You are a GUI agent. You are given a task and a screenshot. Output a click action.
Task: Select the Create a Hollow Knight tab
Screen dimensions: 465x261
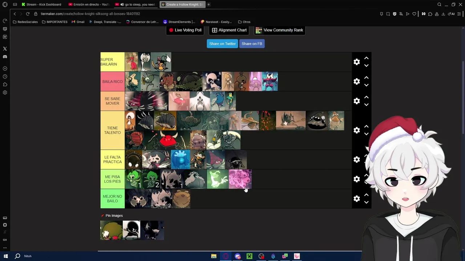pos(182,4)
